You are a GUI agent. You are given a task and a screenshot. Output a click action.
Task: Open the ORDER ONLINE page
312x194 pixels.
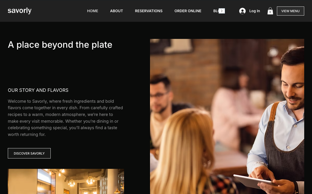pyautogui.click(x=188, y=11)
